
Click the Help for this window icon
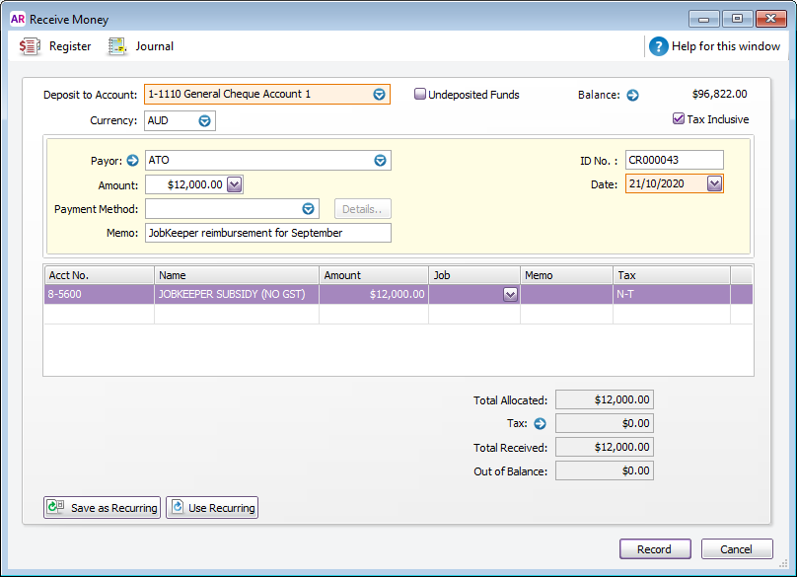(659, 46)
